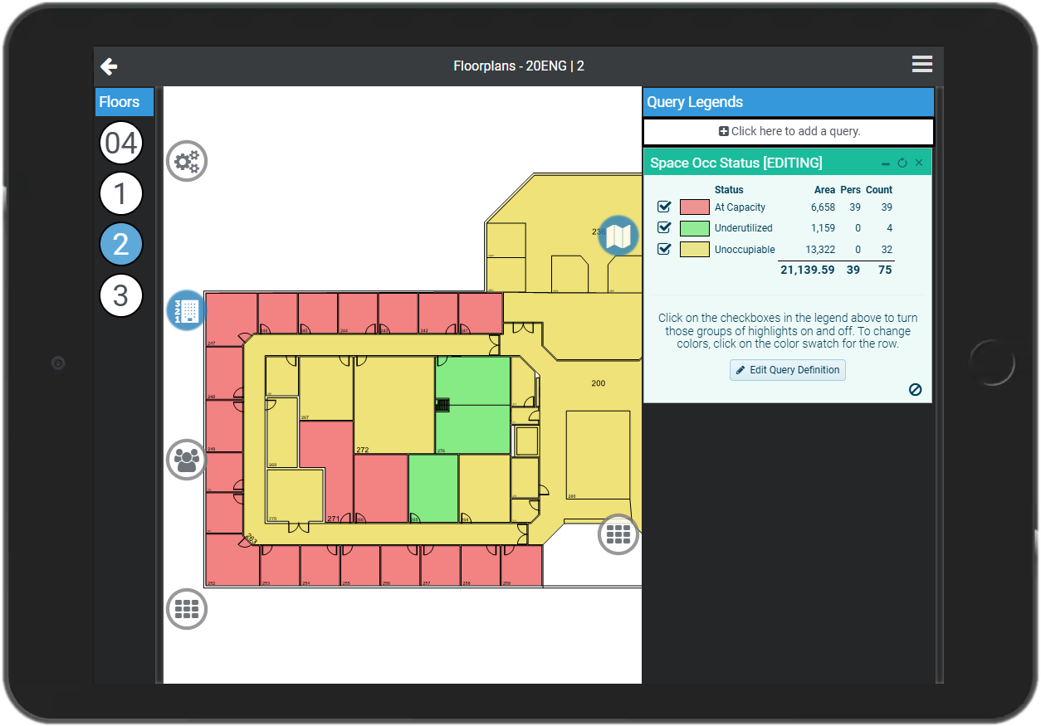
Task: Uncheck the At Capacity status checkbox
Action: tap(663, 206)
